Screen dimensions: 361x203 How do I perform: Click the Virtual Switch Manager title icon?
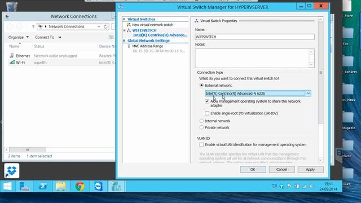tap(121, 7)
